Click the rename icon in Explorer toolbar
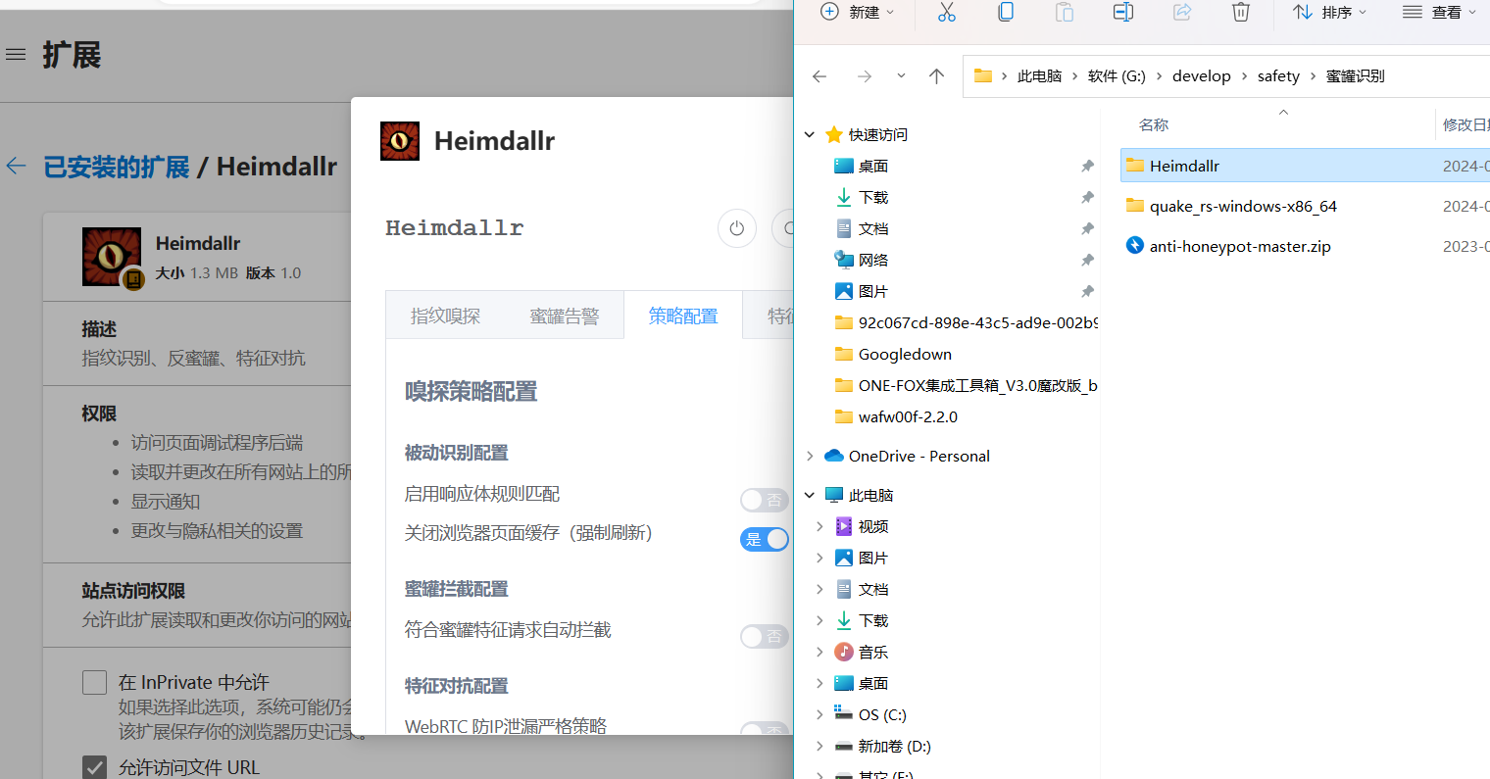The width and height of the screenshot is (1490, 779). 1123,12
